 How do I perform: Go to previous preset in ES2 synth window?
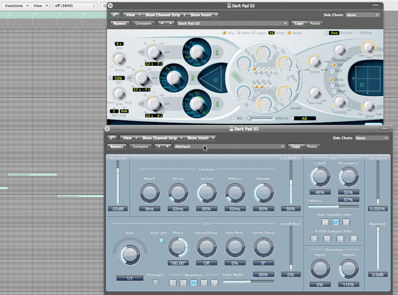pyautogui.click(x=162, y=23)
